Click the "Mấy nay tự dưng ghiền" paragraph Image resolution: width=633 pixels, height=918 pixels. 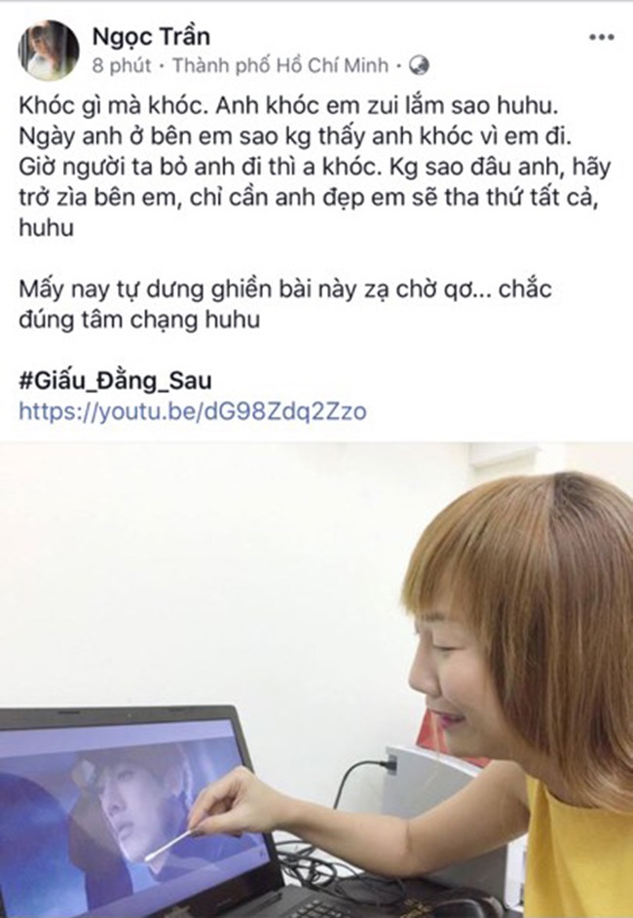click(285, 304)
